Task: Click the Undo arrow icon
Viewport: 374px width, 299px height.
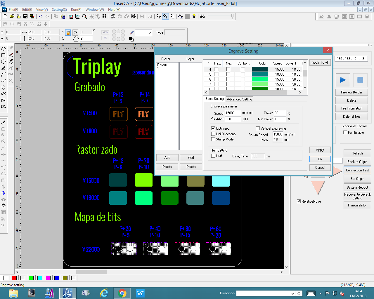Action: tap(41, 16)
